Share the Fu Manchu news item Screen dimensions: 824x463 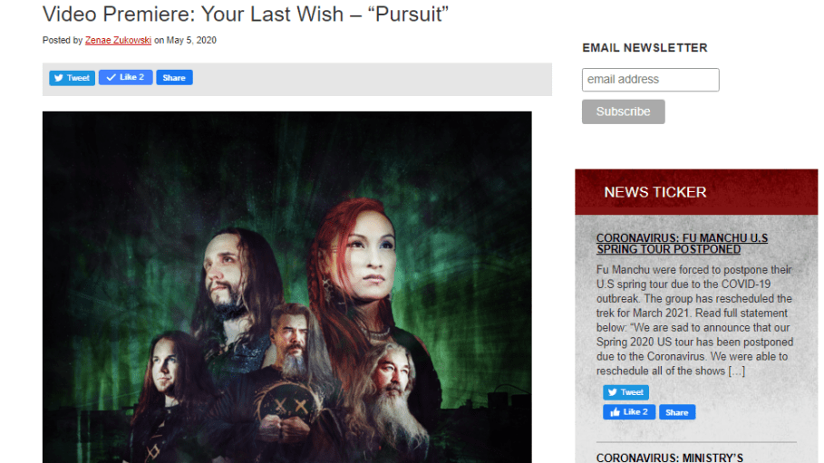click(677, 412)
